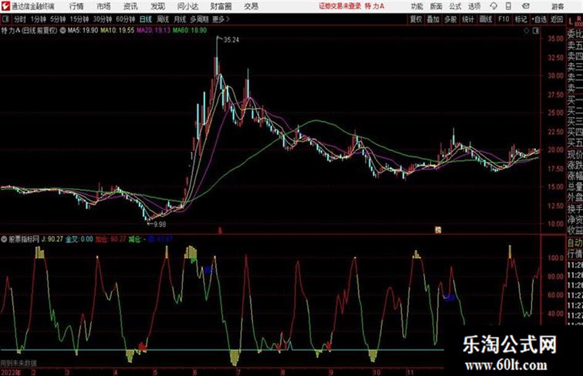
Task: Click the 多股 multi-stock button
Action: [450, 19]
